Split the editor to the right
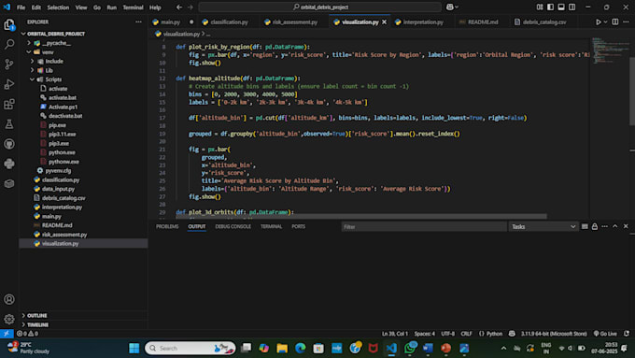 pyautogui.click(x=615, y=21)
